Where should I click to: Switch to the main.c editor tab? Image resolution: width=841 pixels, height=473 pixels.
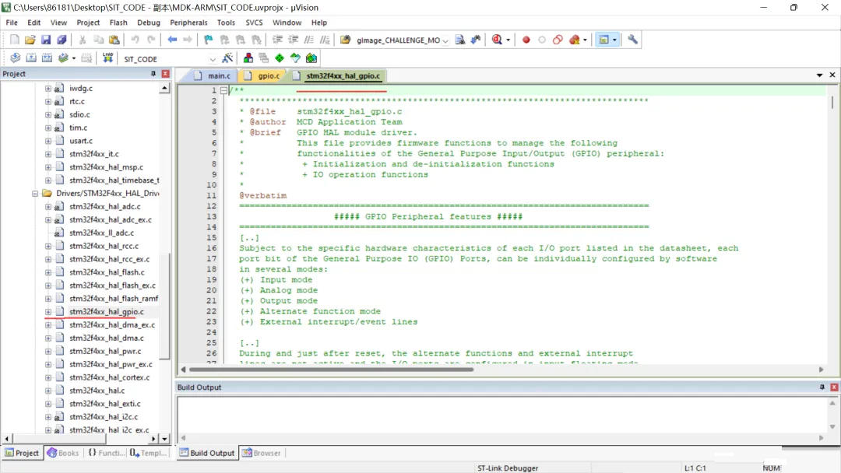[218, 76]
